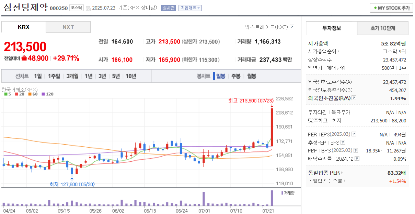Click the 상장주식수 23,457,472 value
This screenshot has height=214, width=415.
(394, 60)
